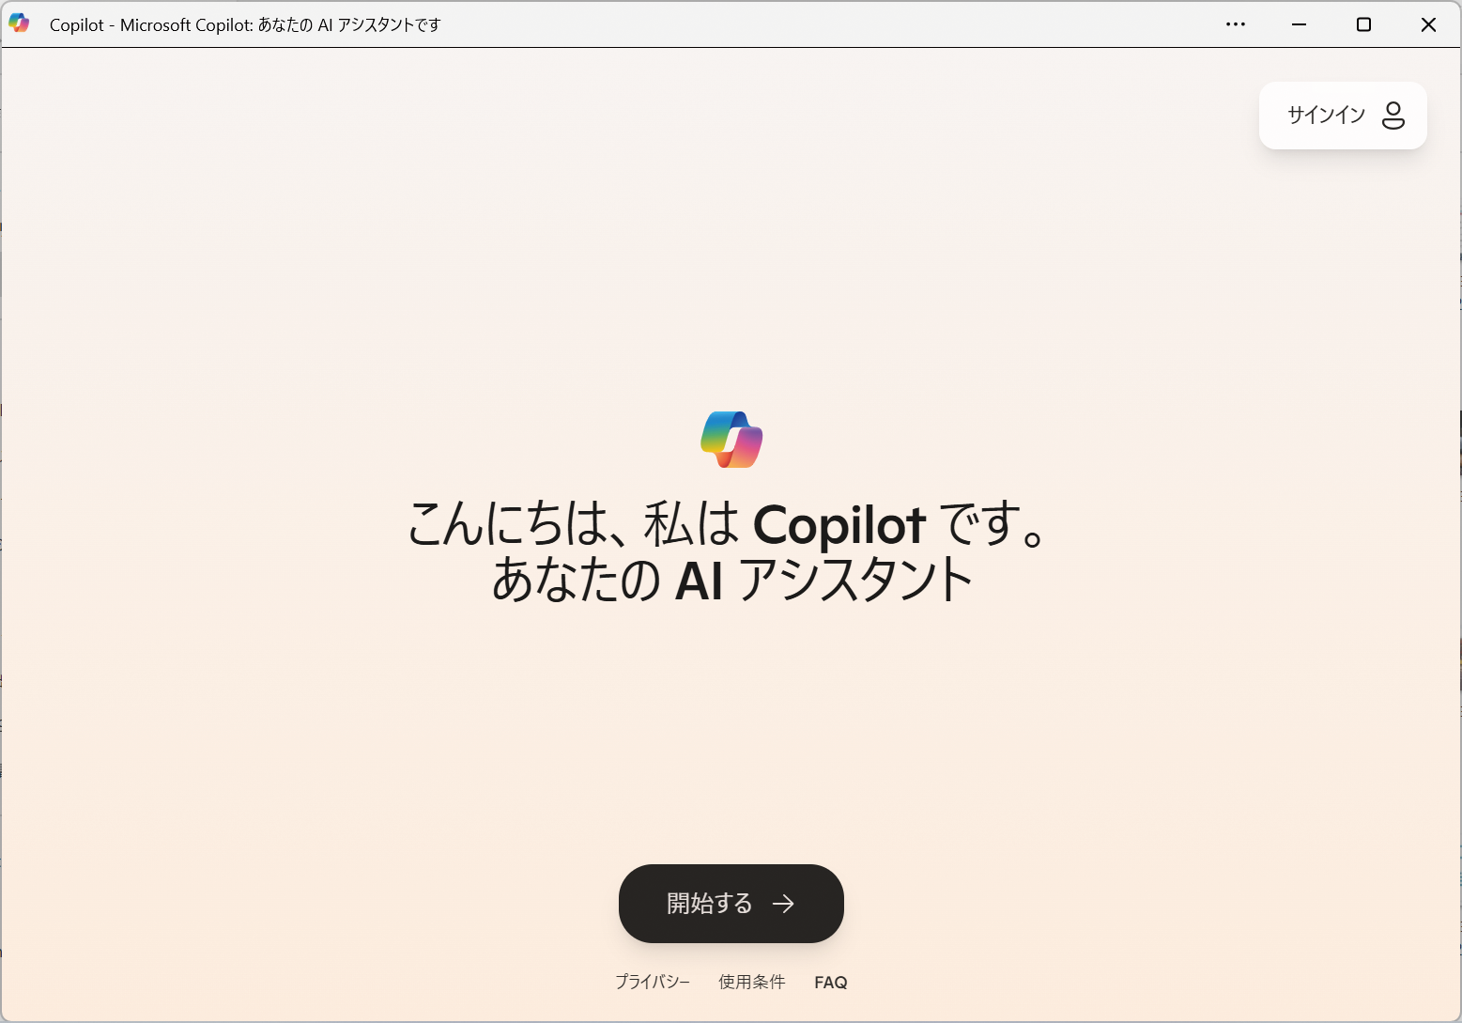
Task: Maximize the Copilot window
Action: coord(1364,24)
